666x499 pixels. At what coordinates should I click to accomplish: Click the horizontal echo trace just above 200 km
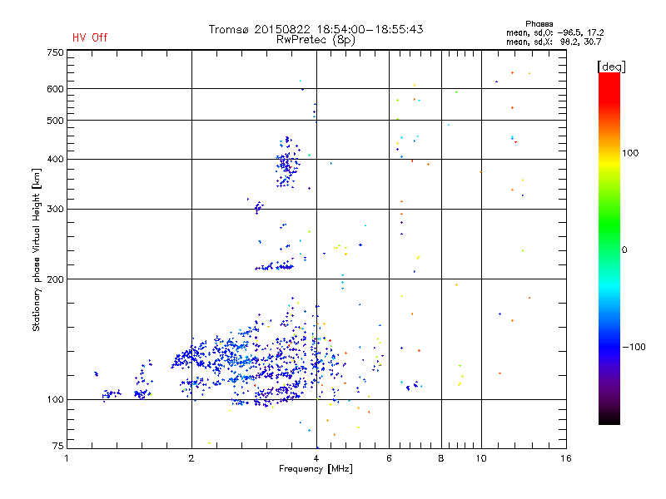(x=274, y=266)
